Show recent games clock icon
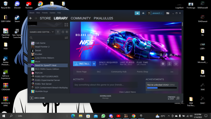This screenshot has width=211, height=119. point(63,32)
